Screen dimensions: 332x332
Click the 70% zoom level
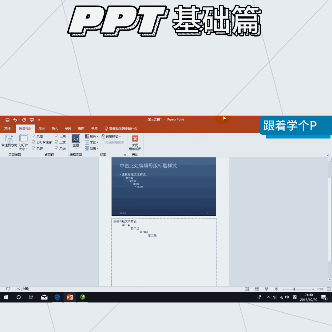(320, 289)
